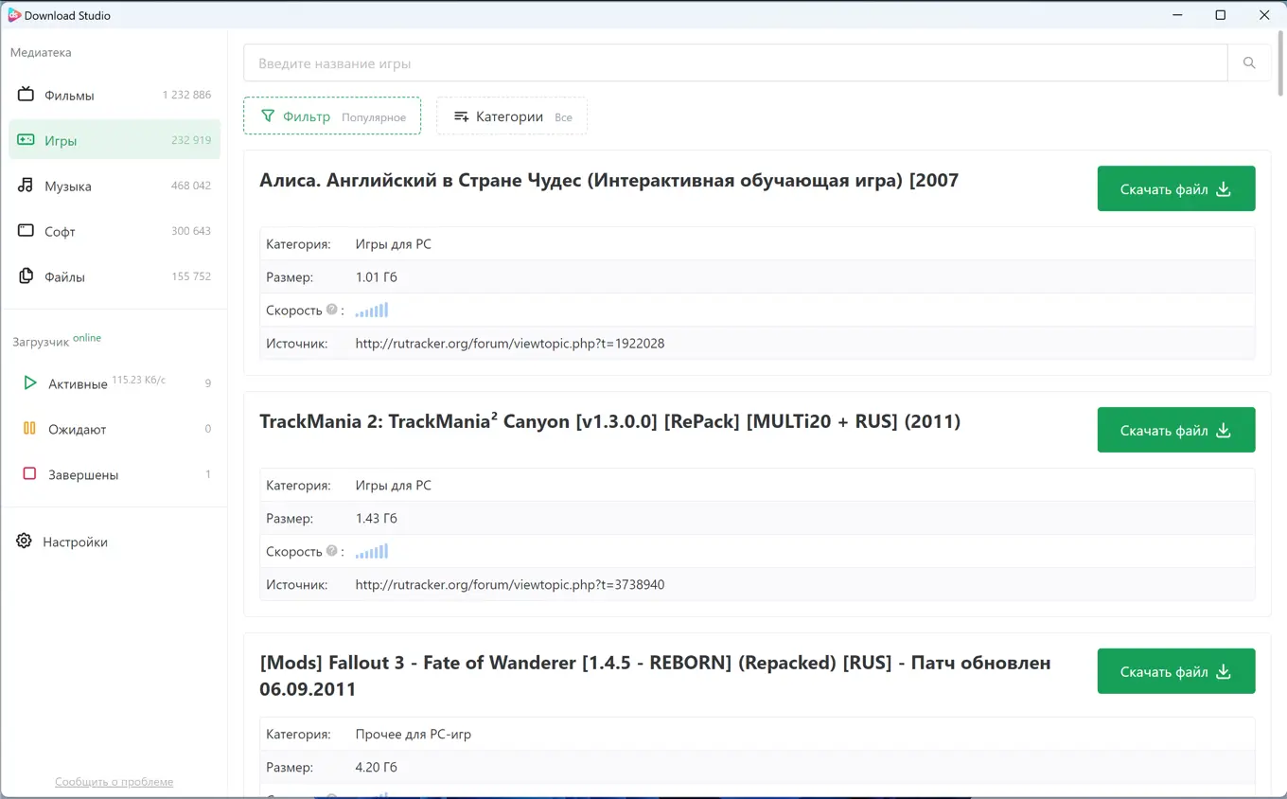The width and height of the screenshot is (1287, 799).
Task: Click the speed bars indicator for TrackMania entry
Action: (372, 551)
